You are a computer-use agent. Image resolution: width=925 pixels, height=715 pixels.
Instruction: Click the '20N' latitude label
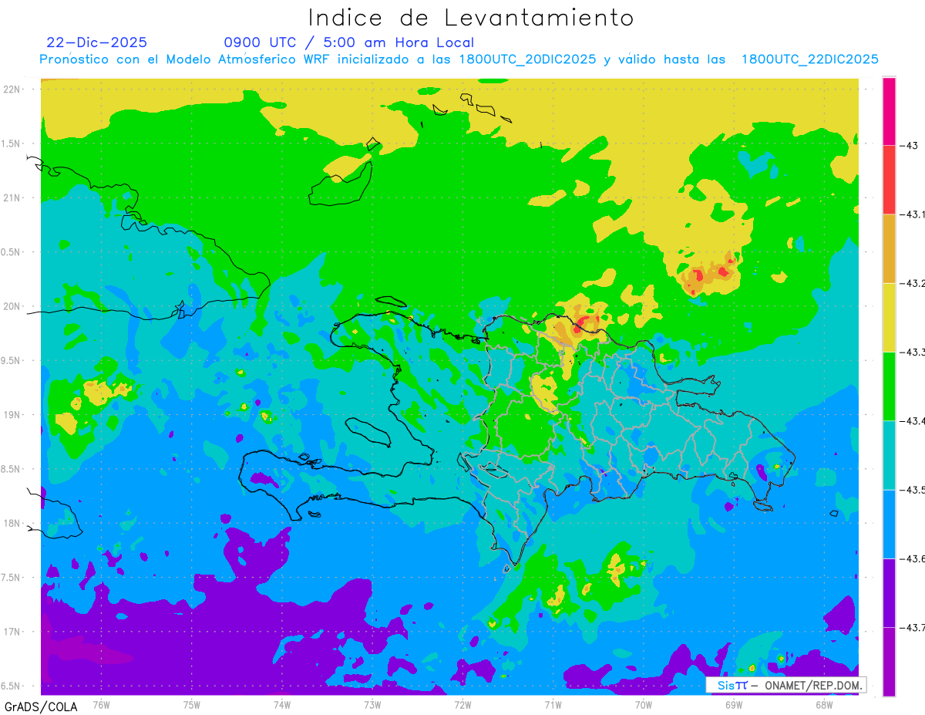pyautogui.click(x=13, y=306)
